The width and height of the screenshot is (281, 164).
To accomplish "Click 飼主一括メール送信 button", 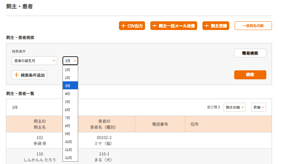I will tap(174, 26).
